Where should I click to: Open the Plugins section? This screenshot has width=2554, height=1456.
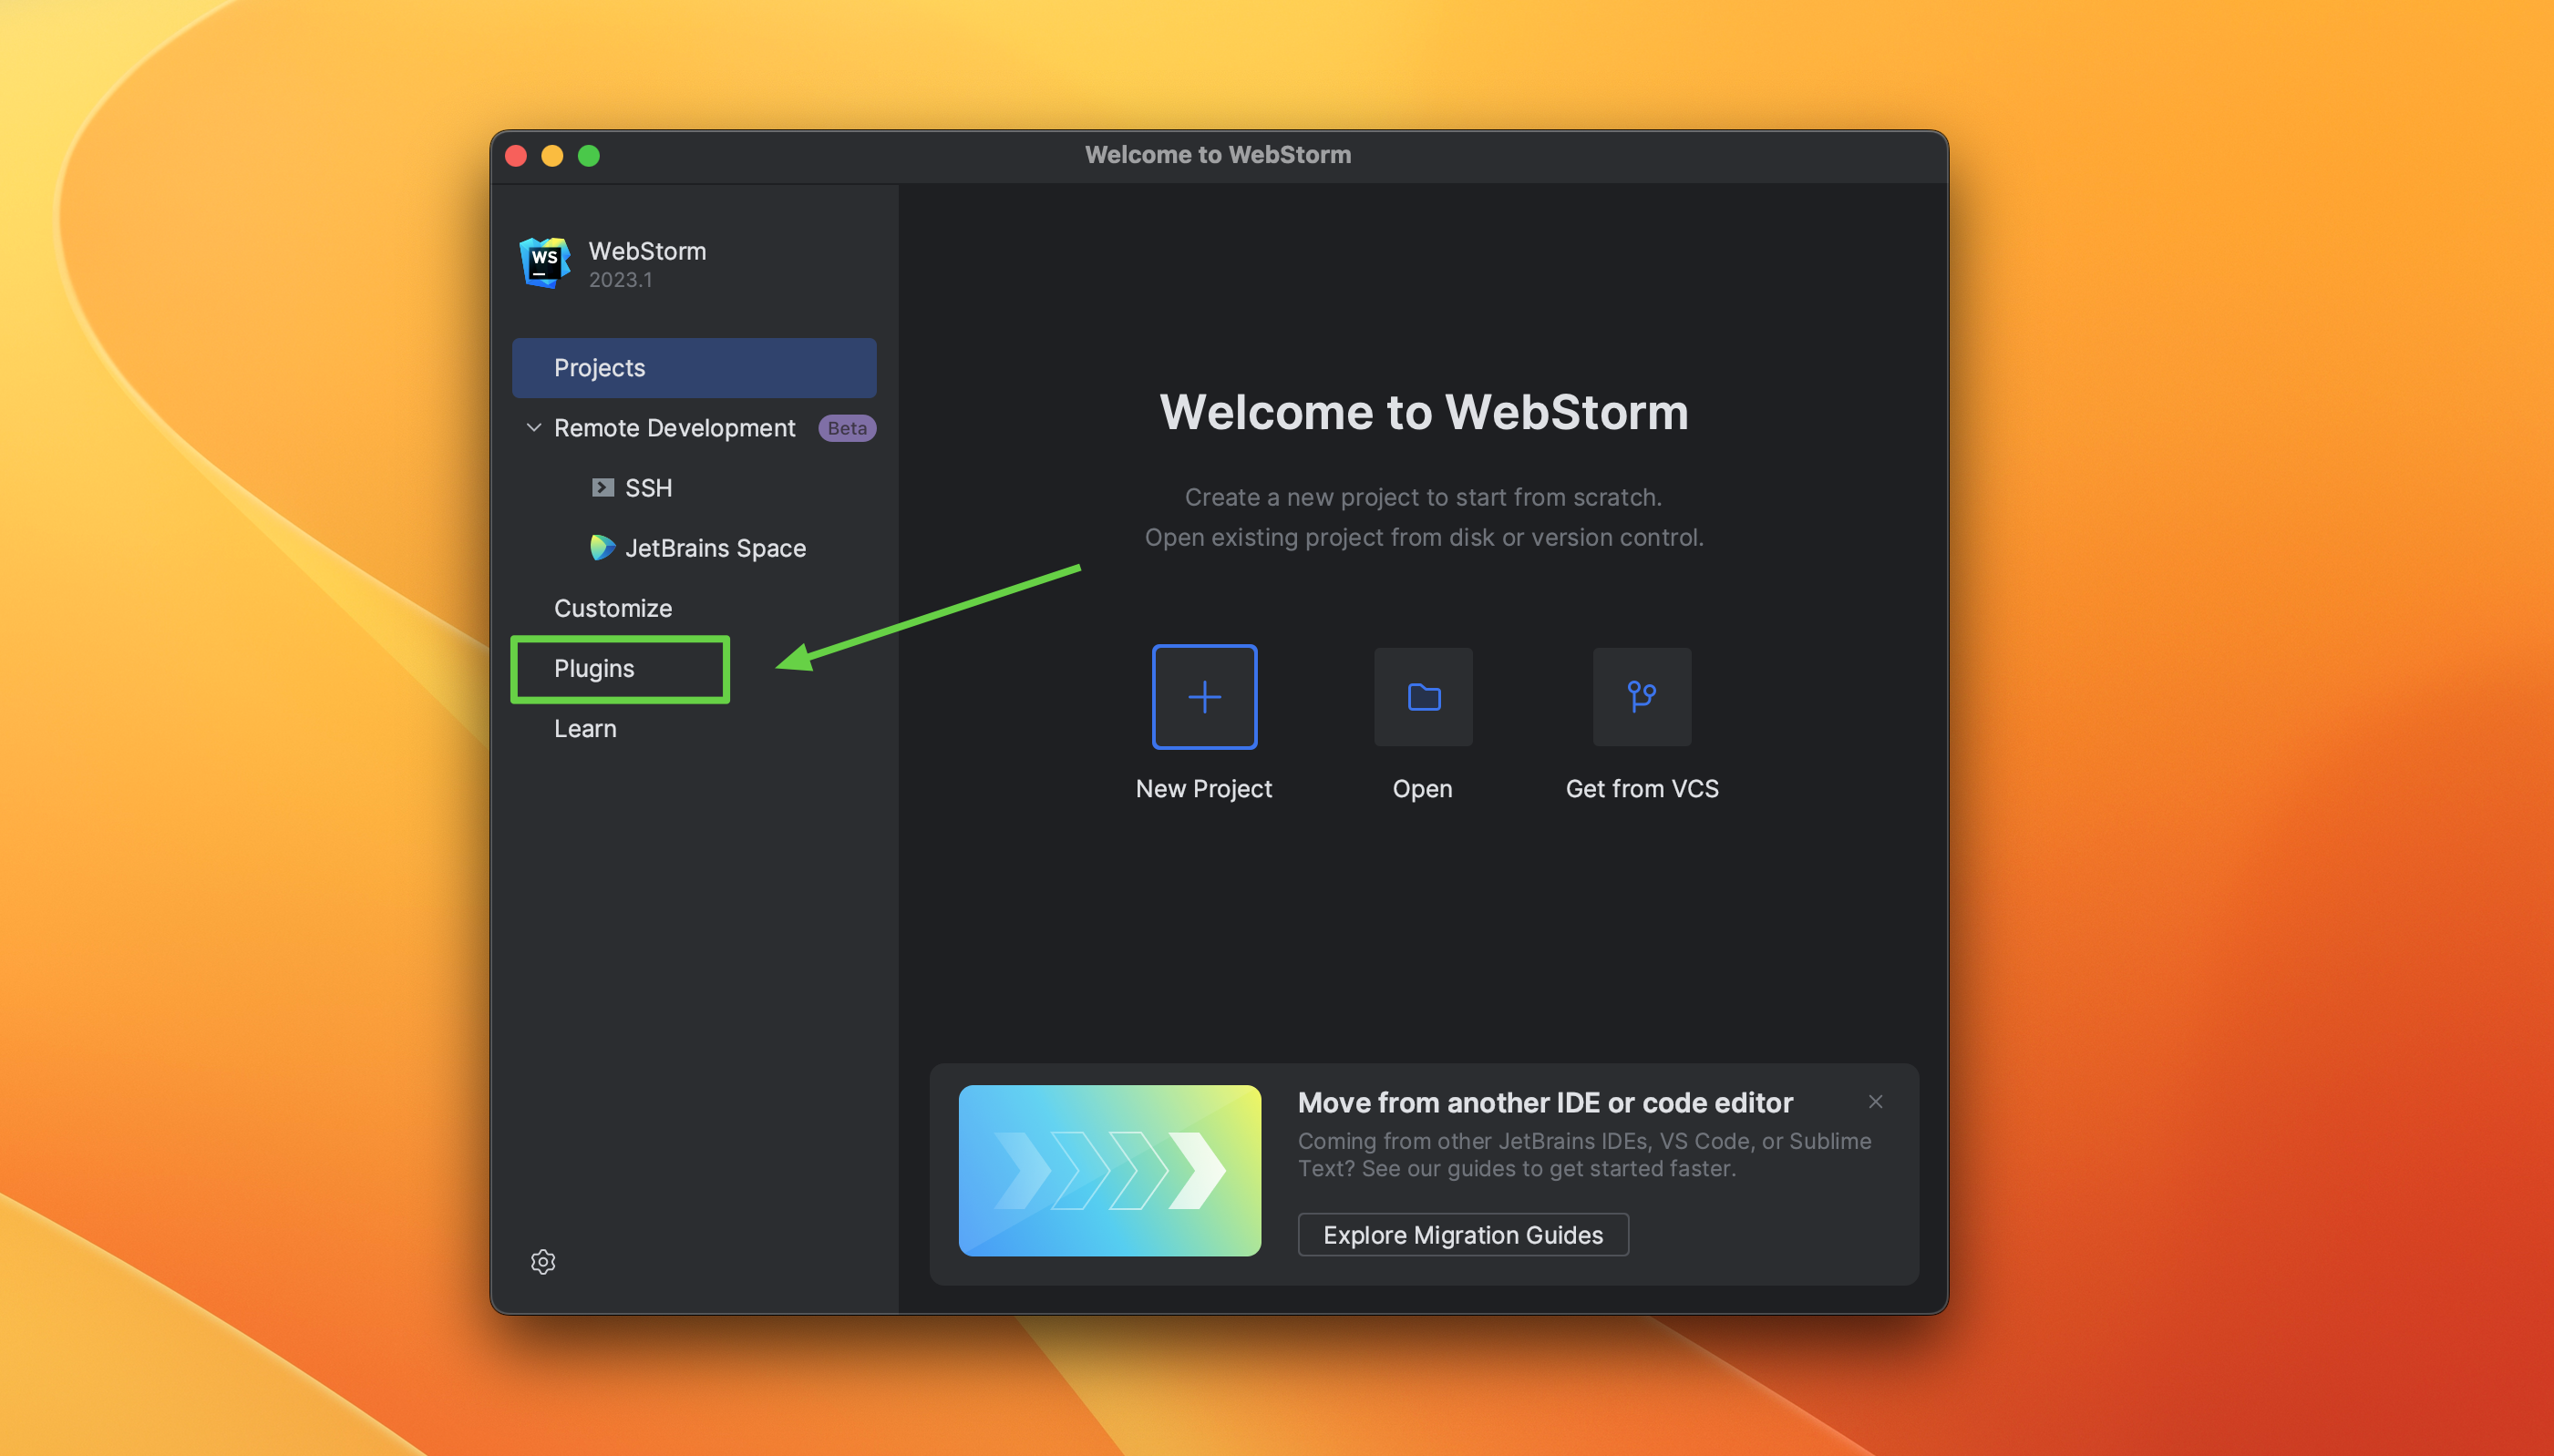tap(594, 668)
